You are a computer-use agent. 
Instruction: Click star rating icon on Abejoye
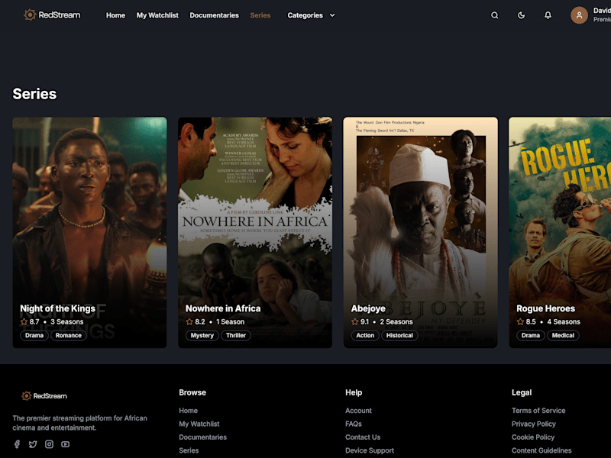(354, 321)
